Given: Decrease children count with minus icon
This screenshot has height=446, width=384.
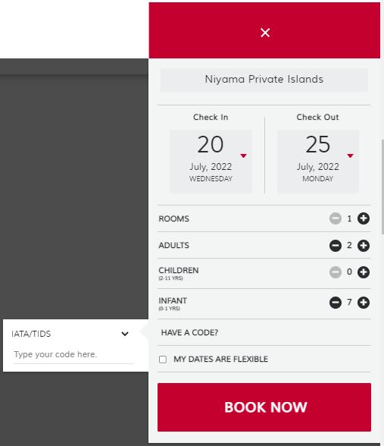Looking at the screenshot, I should point(336,272).
